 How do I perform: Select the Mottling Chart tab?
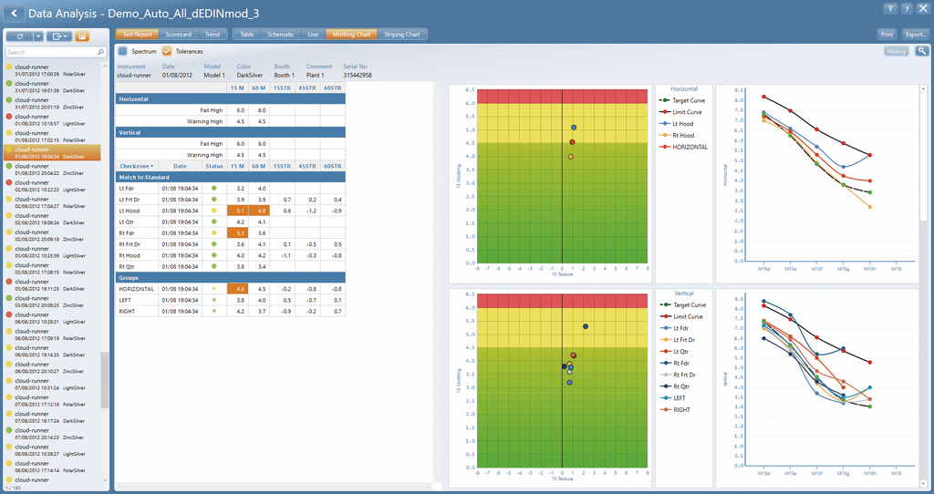(351, 35)
